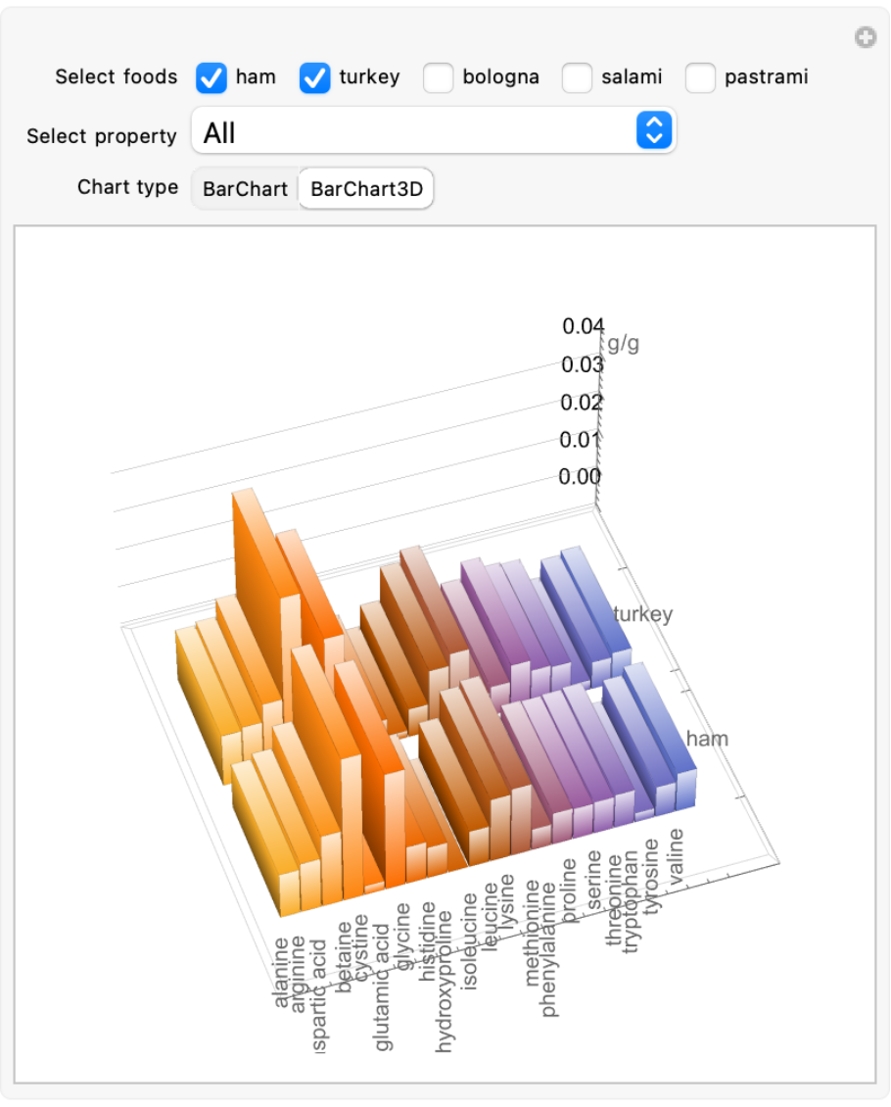
Task: Click the g/g axis unit label
Action: pos(624,344)
